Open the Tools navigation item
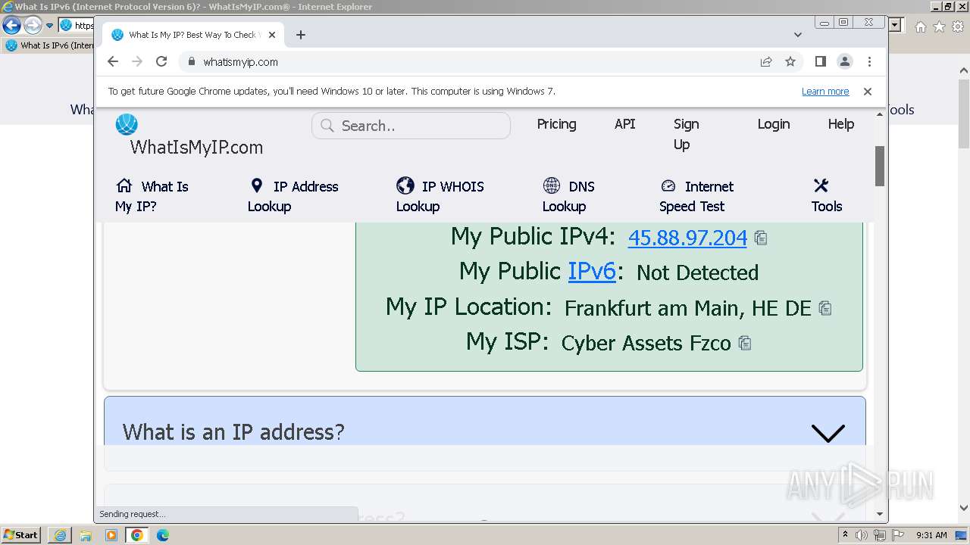 [x=826, y=196]
